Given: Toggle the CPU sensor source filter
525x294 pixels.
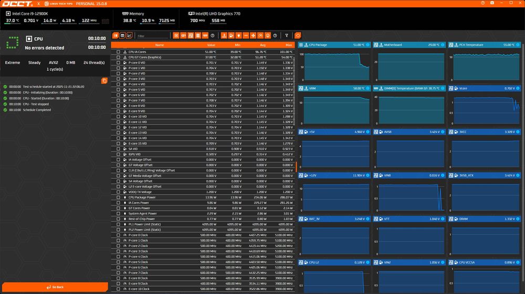Looking at the screenshot, I should [176, 36].
